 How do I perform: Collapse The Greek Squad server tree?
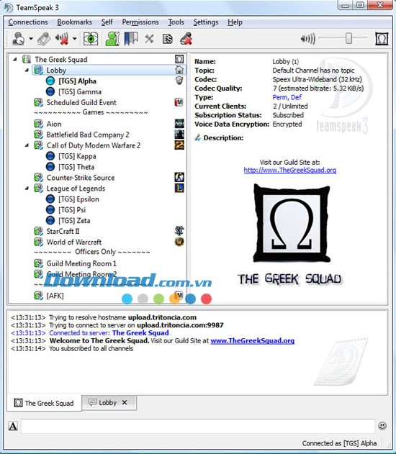[x=15, y=59]
